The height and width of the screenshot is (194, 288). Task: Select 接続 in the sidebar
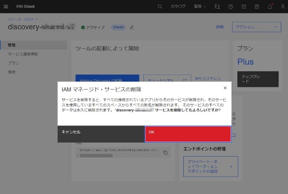coord(12,72)
